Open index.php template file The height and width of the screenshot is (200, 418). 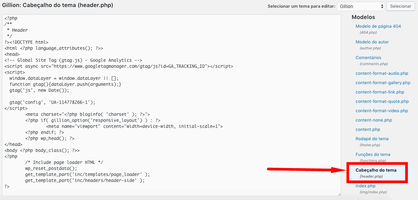365,186
